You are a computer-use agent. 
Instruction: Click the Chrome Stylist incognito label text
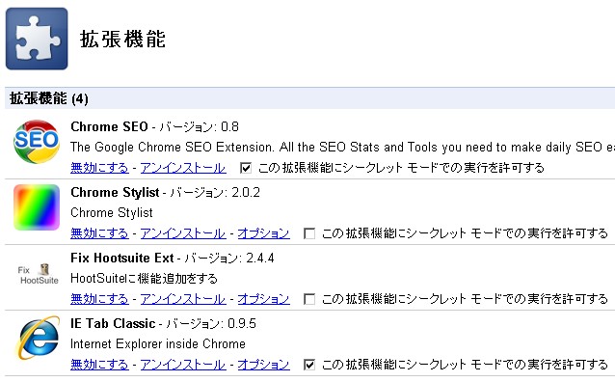(x=465, y=233)
